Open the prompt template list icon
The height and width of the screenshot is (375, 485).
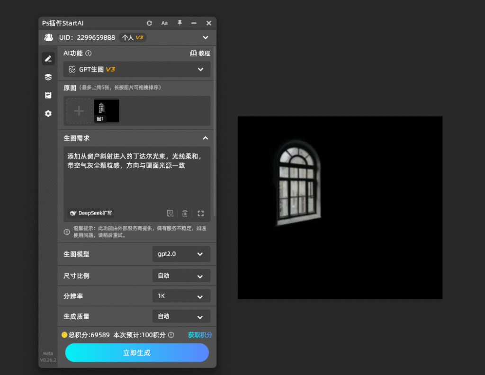170,214
